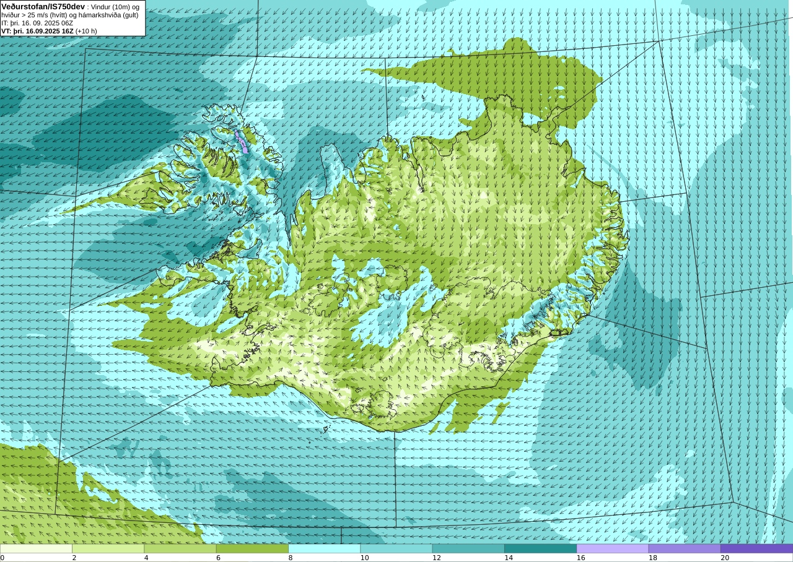The image size is (793, 562).
Task: Click the 'Vindur (10m) og' text in header
Action: point(115,7)
